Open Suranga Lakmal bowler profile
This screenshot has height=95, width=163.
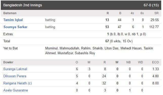[x=15, y=69]
